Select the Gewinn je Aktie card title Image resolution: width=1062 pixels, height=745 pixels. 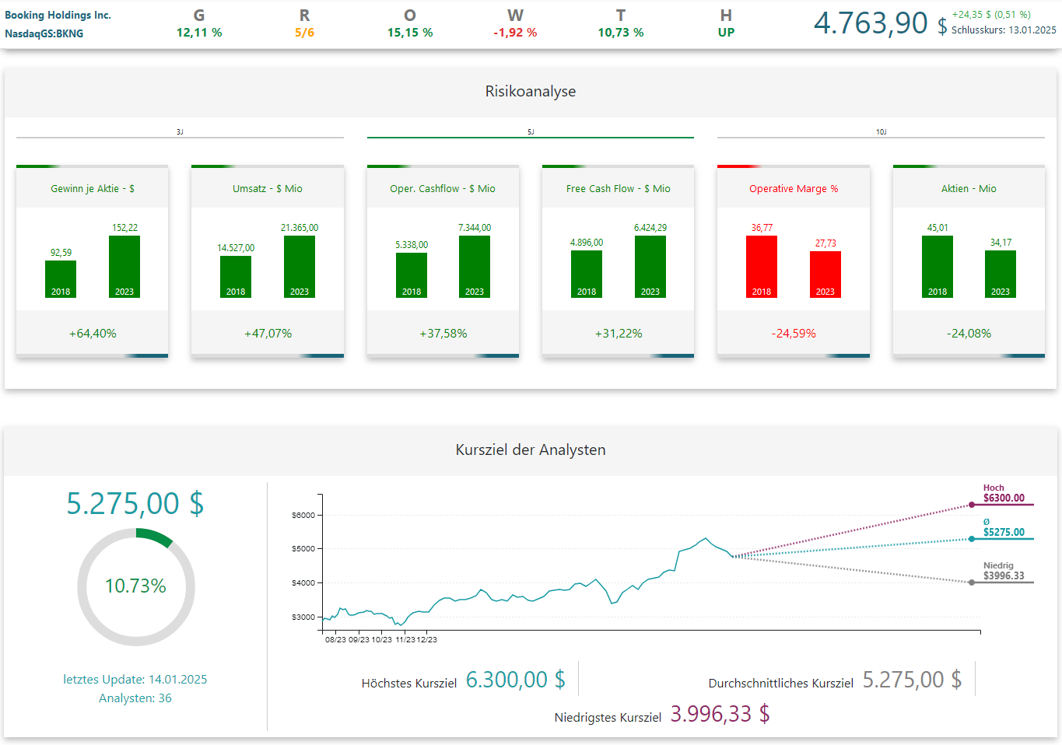click(93, 188)
